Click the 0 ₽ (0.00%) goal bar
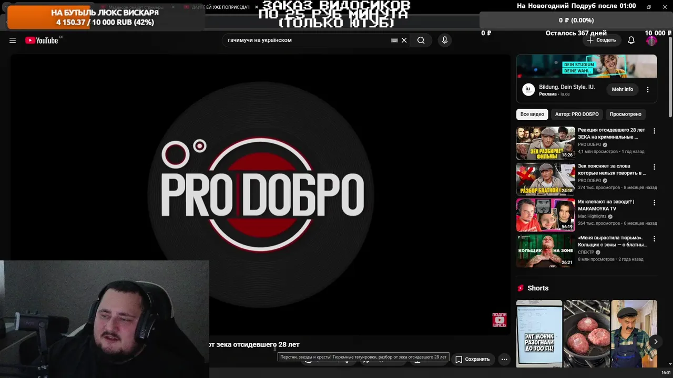The image size is (673, 378). [576, 20]
